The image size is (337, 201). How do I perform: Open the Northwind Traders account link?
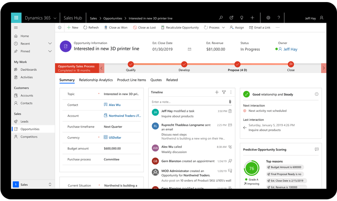[x=125, y=116]
